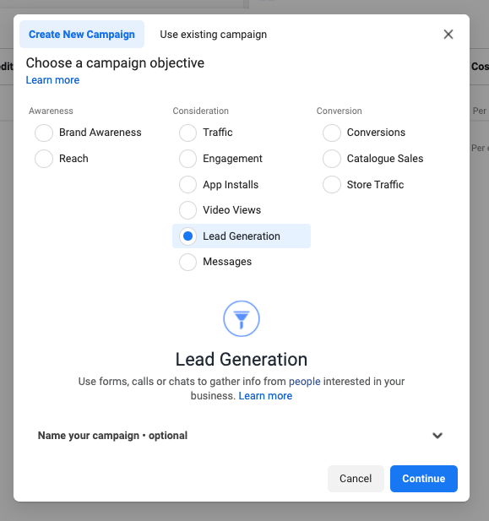Pick the App Installs objective

click(x=187, y=184)
